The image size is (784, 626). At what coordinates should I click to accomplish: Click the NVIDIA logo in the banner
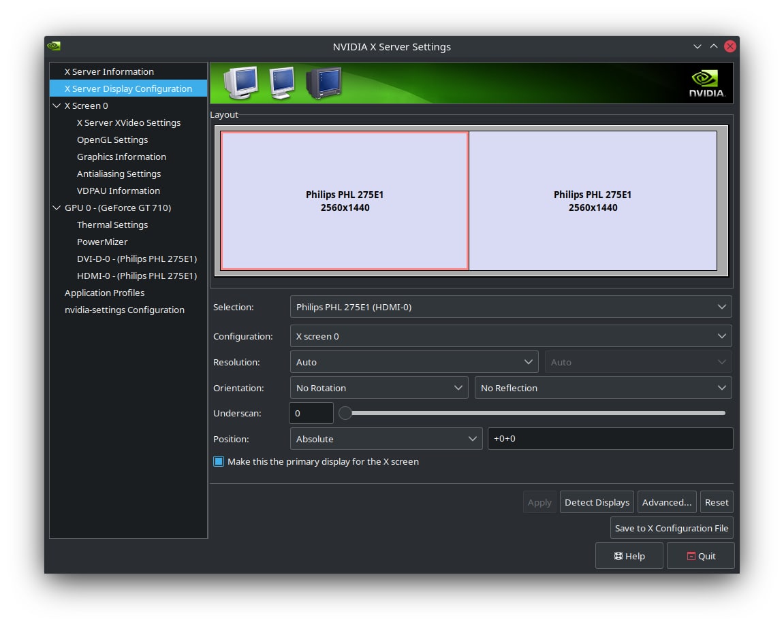(x=706, y=84)
